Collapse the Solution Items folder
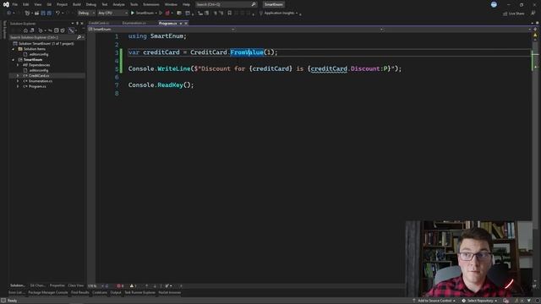The width and height of the screenshot is (541, 304). coord(14,49)
